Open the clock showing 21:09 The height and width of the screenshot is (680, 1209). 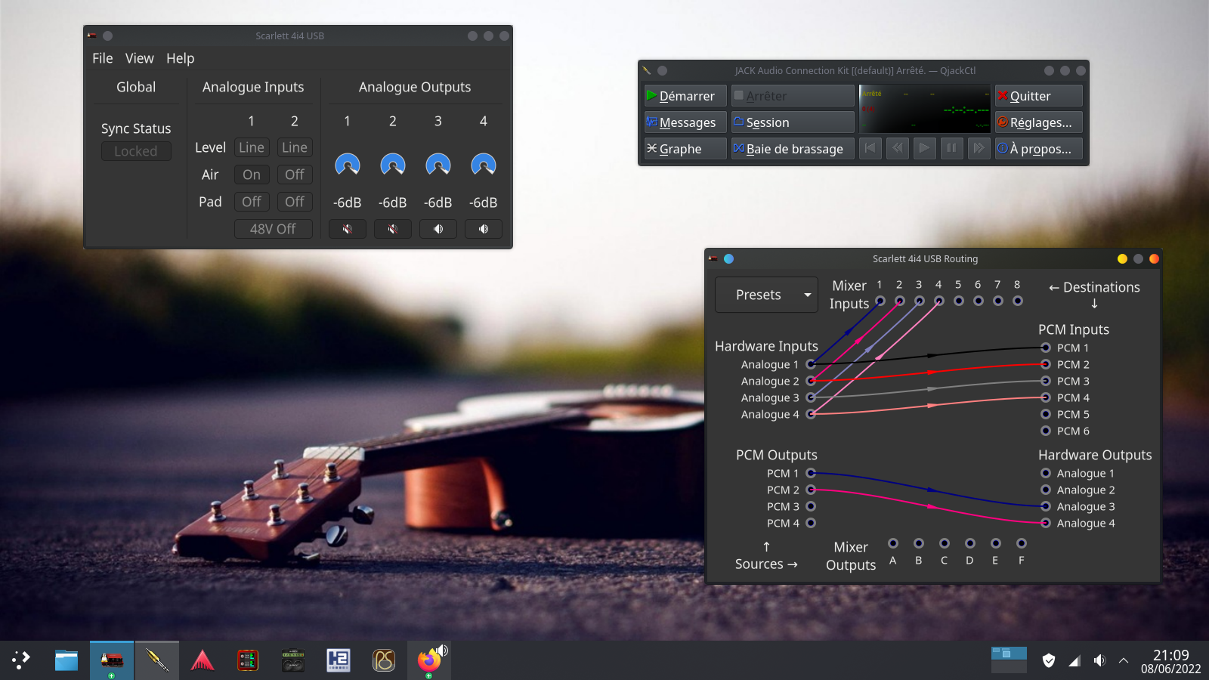[x=1170, y=660]
